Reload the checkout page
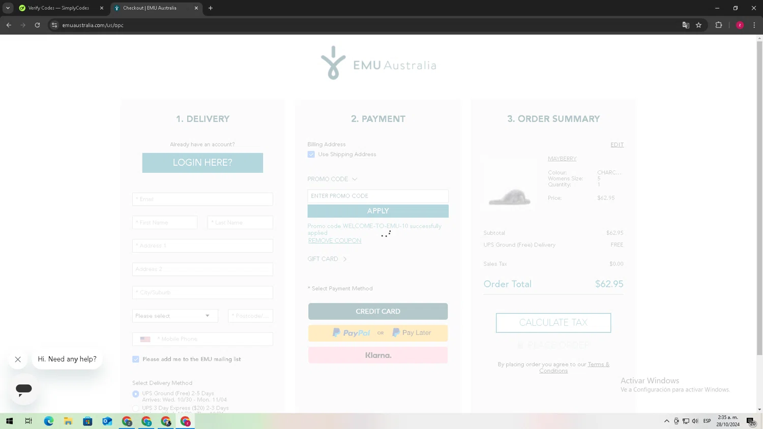 (x=37, y=25)
